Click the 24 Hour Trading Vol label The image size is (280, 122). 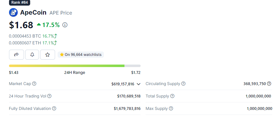27,96
